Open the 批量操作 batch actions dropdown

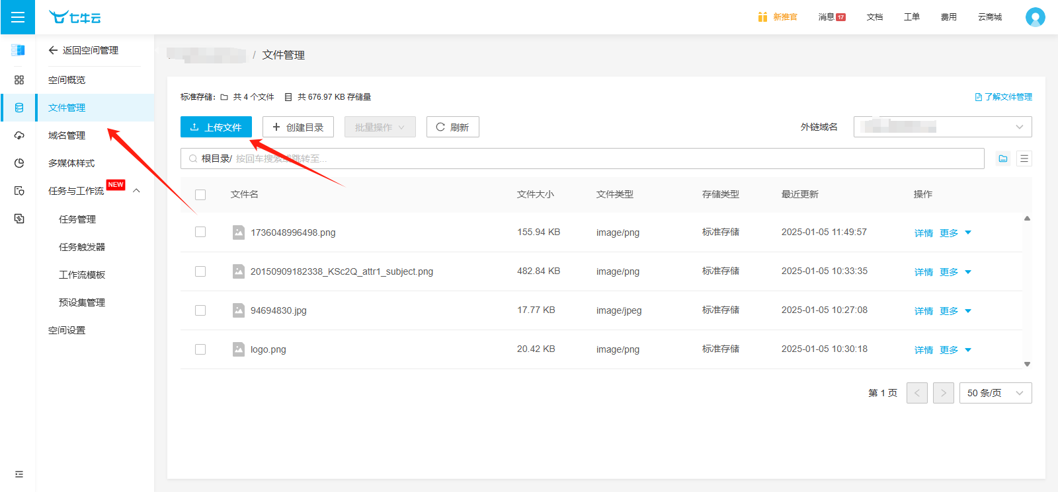[x=380, y=127]
